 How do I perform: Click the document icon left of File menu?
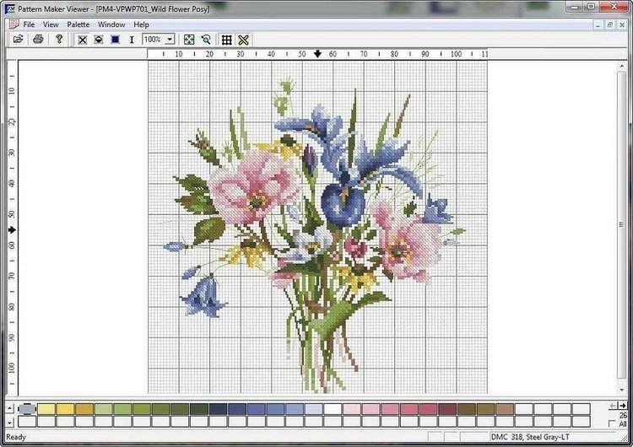click(x=14, y=24)
